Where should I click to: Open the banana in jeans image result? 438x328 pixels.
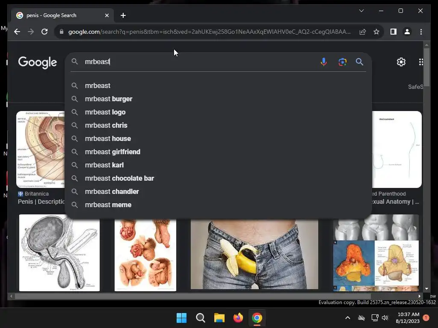254,255
